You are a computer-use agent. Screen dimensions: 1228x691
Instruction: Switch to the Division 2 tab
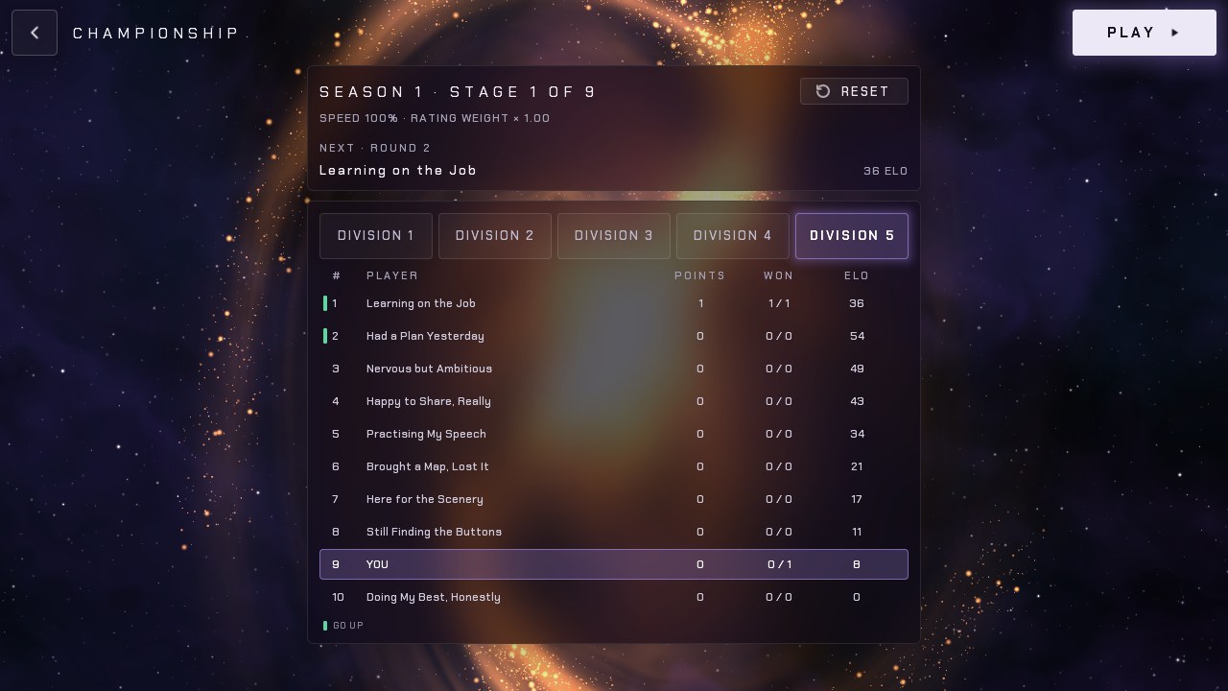click(495, 236)
